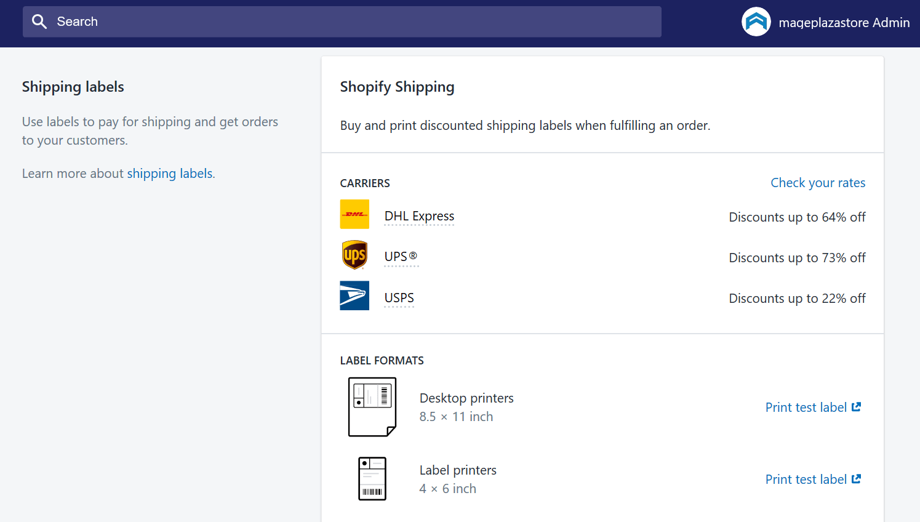Click inside the Search field

[342, 21]
